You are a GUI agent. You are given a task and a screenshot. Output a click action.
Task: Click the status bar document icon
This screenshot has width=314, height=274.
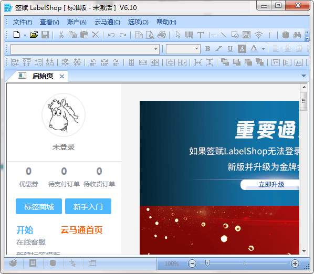point(33,263)
